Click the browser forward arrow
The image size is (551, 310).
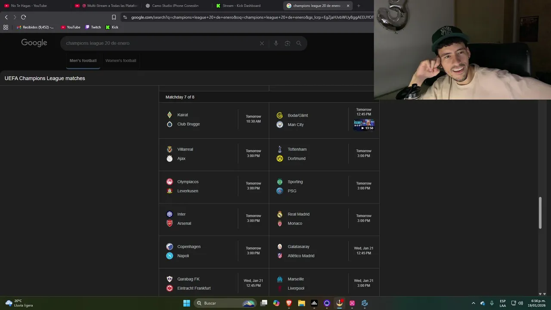[15, 17]
